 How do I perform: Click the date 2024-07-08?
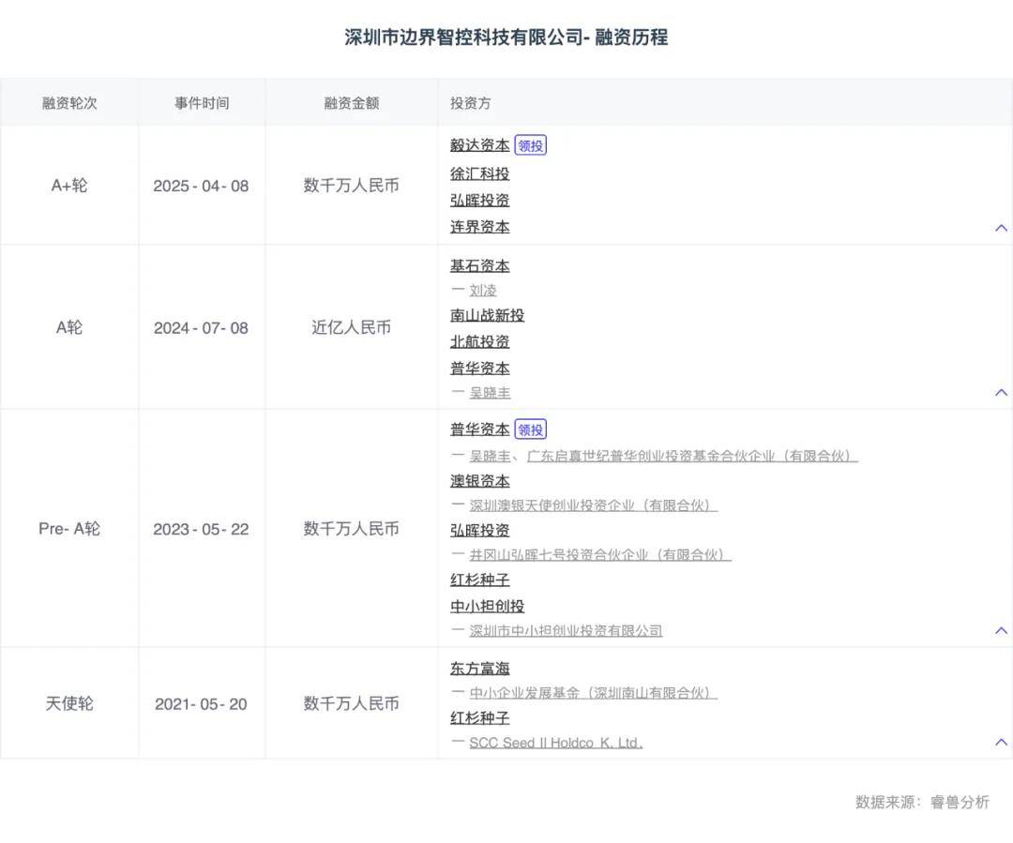click(x=201, y=328)
